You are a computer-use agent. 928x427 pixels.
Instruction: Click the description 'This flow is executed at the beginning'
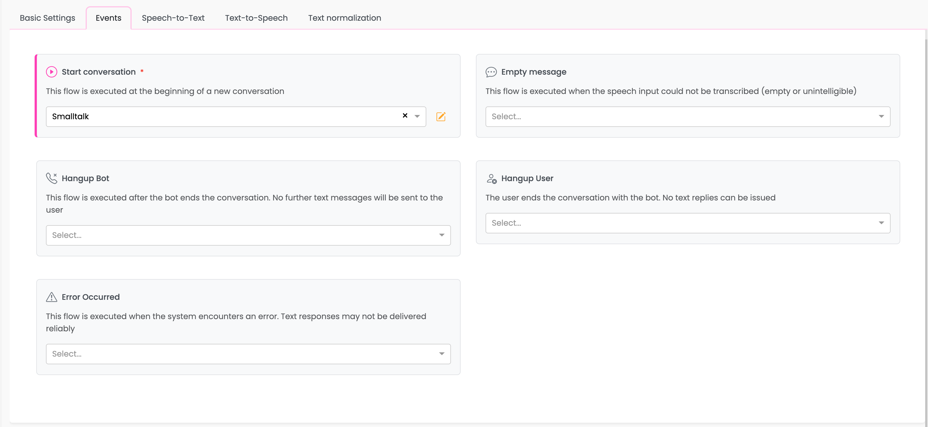(165, 91)
